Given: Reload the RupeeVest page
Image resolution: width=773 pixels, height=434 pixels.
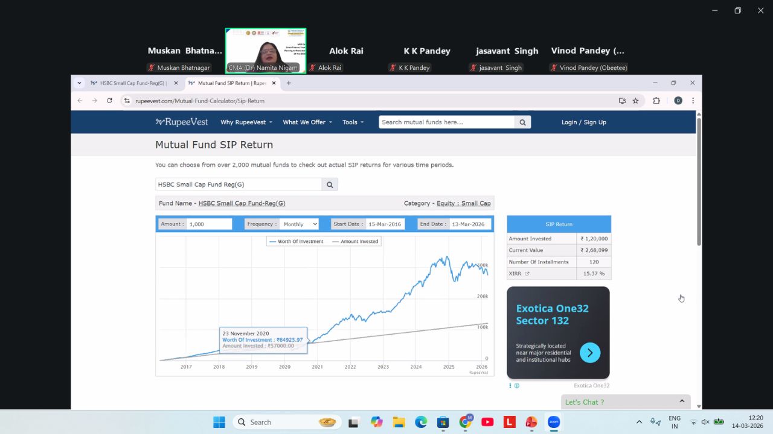Looking at the screenshot, I should (x=109, y=101).
